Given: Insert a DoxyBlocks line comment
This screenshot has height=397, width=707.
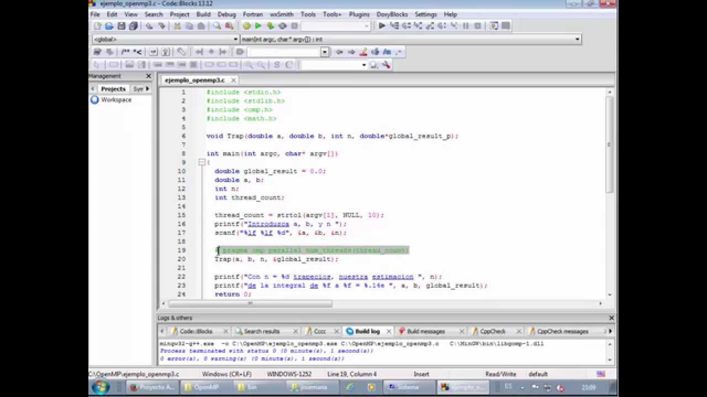Looking at the screenshot, I should pos(138,52).
